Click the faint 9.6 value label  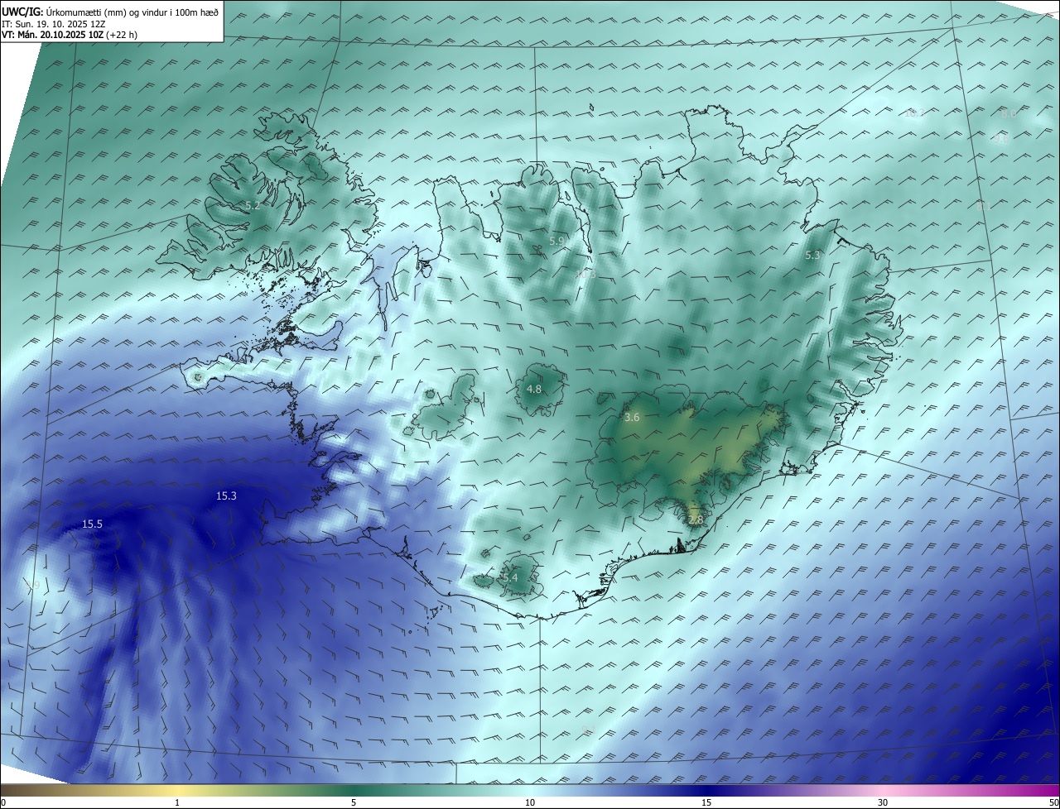[1001, 140]
